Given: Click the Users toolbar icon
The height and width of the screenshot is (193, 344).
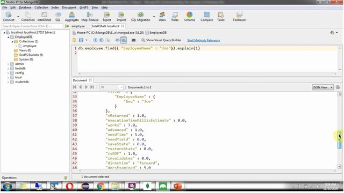Looking at the screenshot, I should point(162,17).
